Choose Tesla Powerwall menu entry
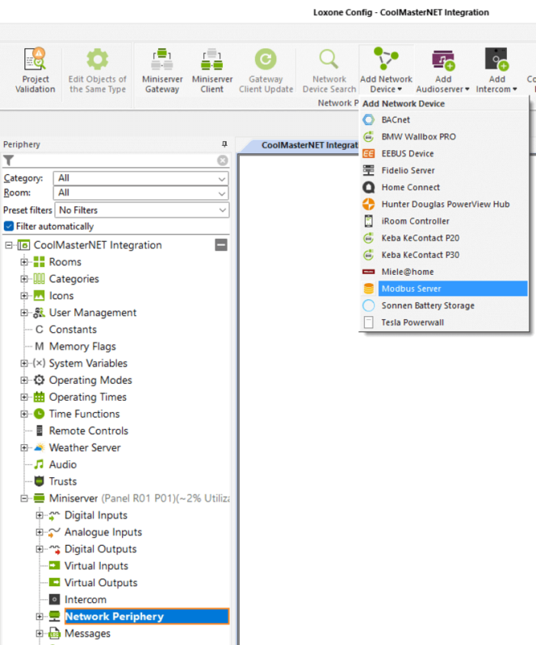This screenshot has height=645, width=536. tap(412, 322)
